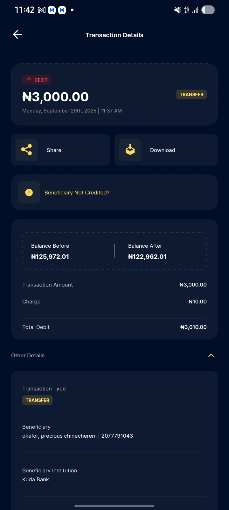The height and width of the screenshot is (510, 229).
Task: Tap the bottom home gesture bar
Action: pyautogui.click(x=114, y=506)
